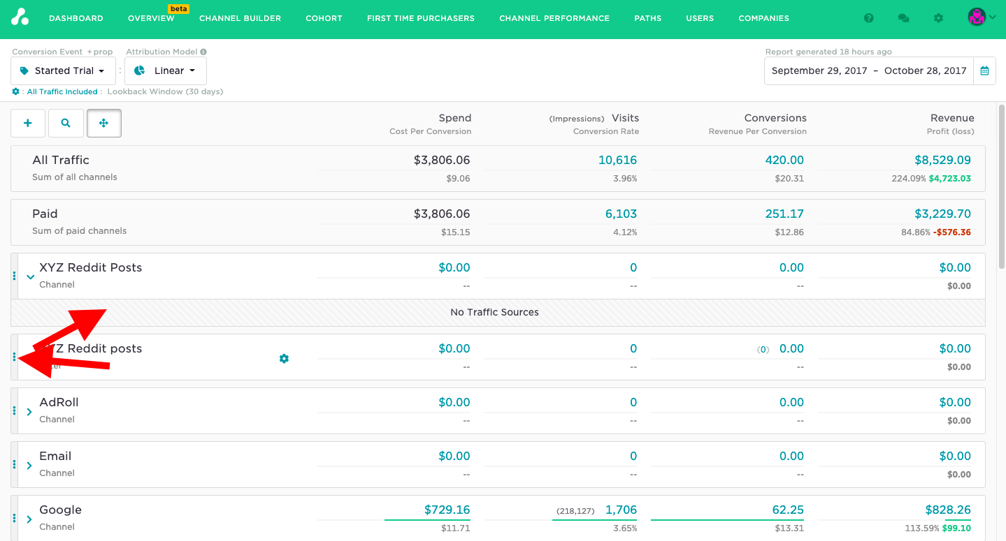Click drag handle dots for XYZ Reddit posts filter
Viewport: 1006px width, 541px height.
(x=14, y=357)
